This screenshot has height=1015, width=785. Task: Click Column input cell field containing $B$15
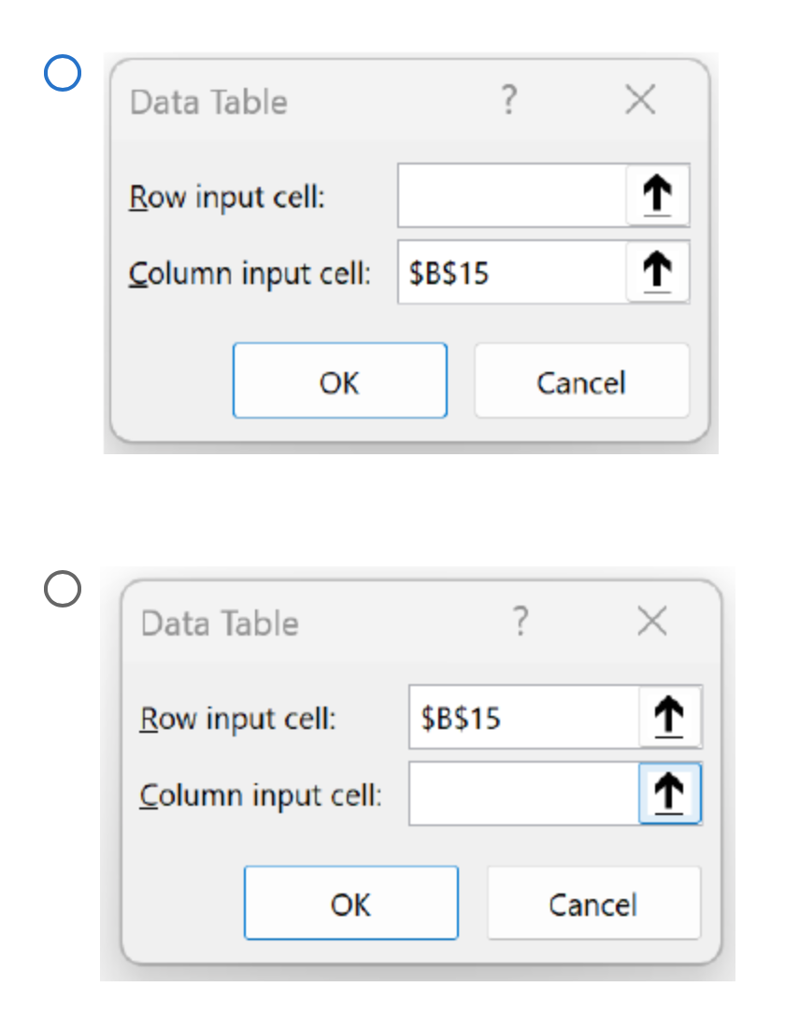pyautogui.click(x=512, y=271)
